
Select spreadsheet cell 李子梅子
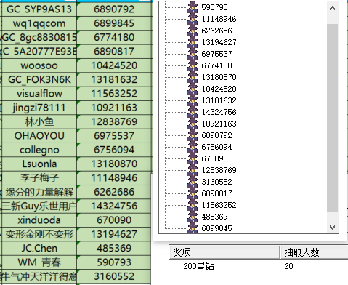pyautogui.click(x=39, y=178)
